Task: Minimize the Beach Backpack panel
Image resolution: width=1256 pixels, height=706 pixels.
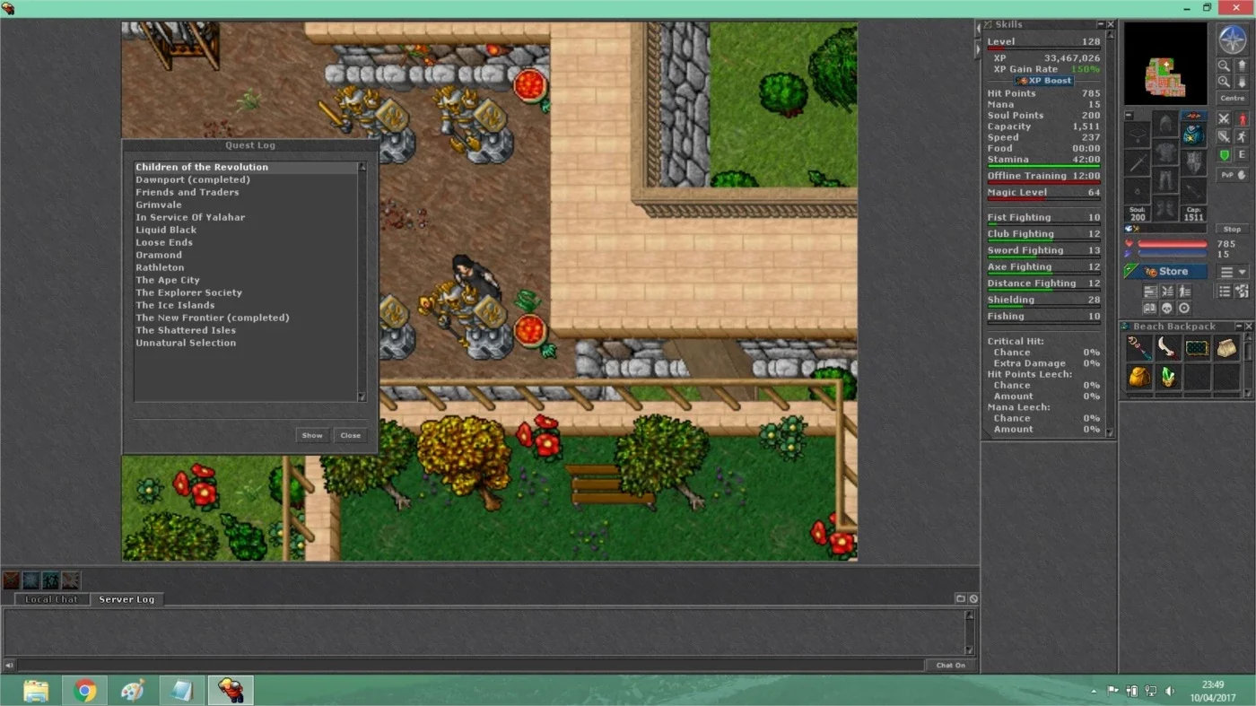Action: pyautogui.click(x=1239, y=327)
